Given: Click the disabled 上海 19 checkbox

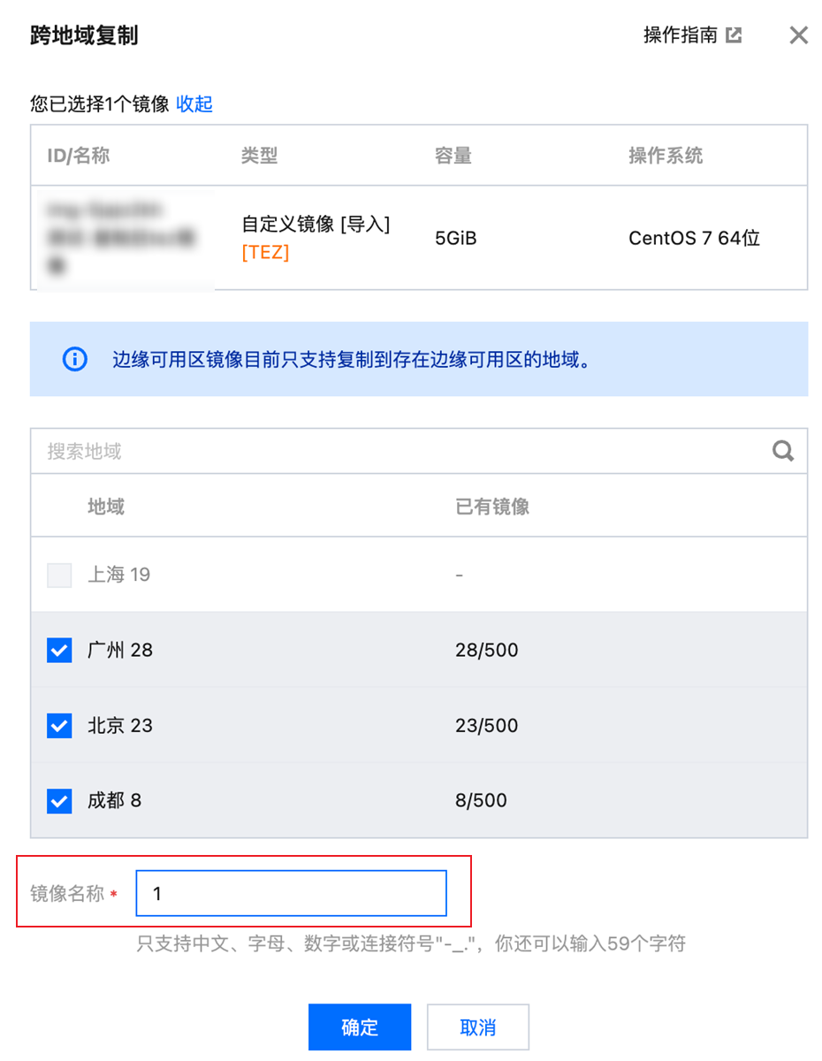Looking at the screenshot, I should pos(59,576).
